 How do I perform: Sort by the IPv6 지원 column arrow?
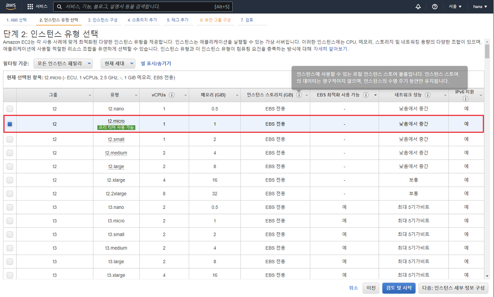481,95
